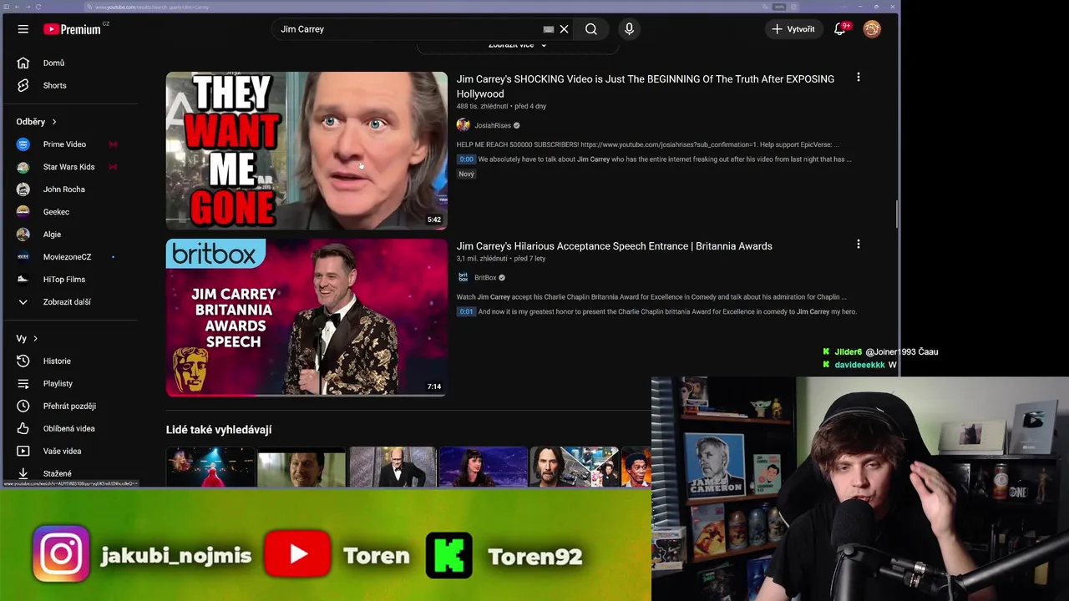1069x601 pixels.
Task: Open Oblíbená videa list
Action: (70, 429)
